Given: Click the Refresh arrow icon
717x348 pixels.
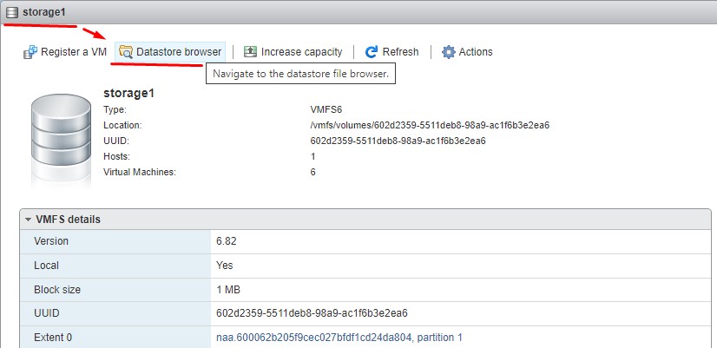Looking at the screenshot, I should (x=372, y=52).
